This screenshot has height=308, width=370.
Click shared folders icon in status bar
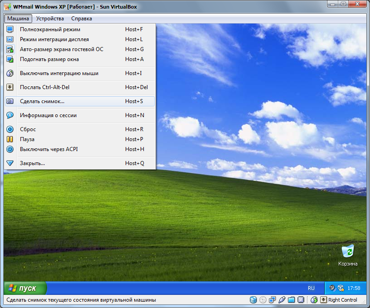coord(292,300)
